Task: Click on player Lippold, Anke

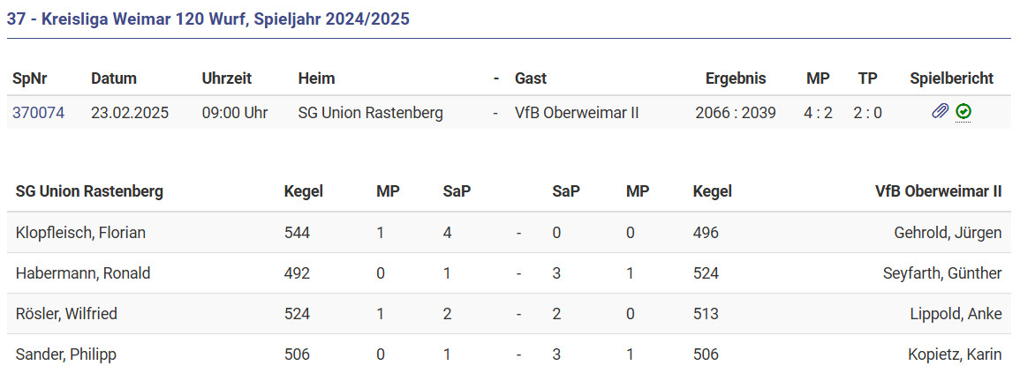Action: [956, 314]
